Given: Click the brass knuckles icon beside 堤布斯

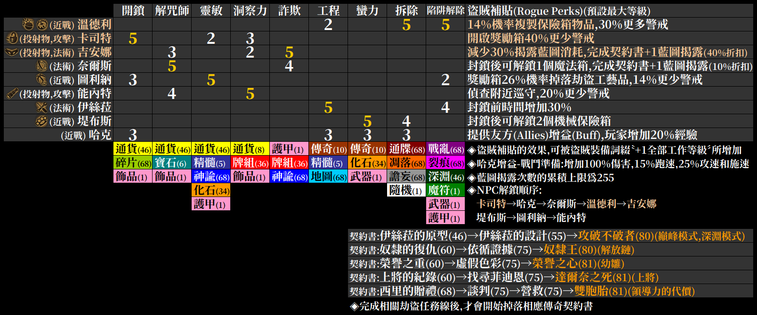Looking at the screenshot, I should (x=42, y=121).
